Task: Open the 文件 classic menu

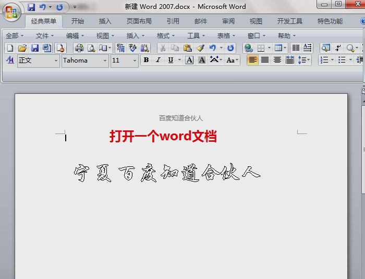Action: [x=44, y=36]
